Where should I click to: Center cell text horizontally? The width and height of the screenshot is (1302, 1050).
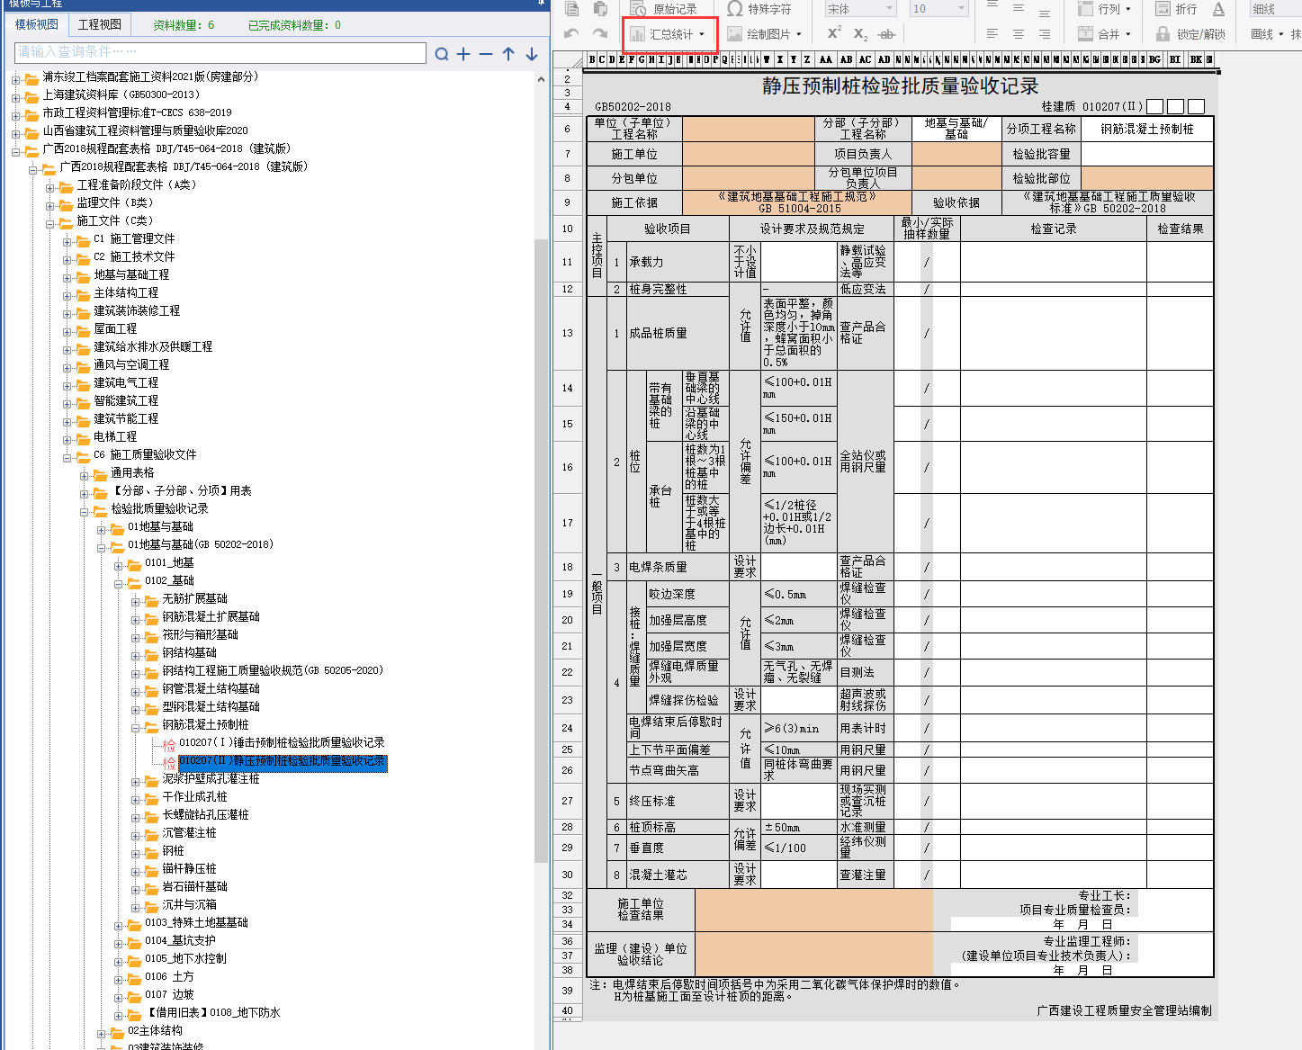[1019, 34]
